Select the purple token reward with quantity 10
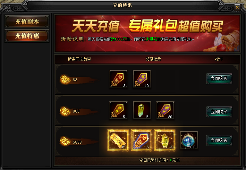246x170 pixels. 142,79
